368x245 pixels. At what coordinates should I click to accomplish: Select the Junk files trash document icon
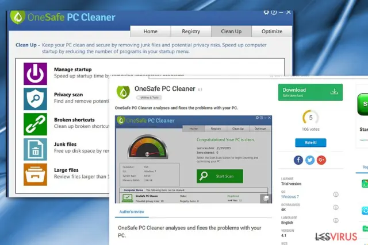pyautogui.click(x=35, y=149)
